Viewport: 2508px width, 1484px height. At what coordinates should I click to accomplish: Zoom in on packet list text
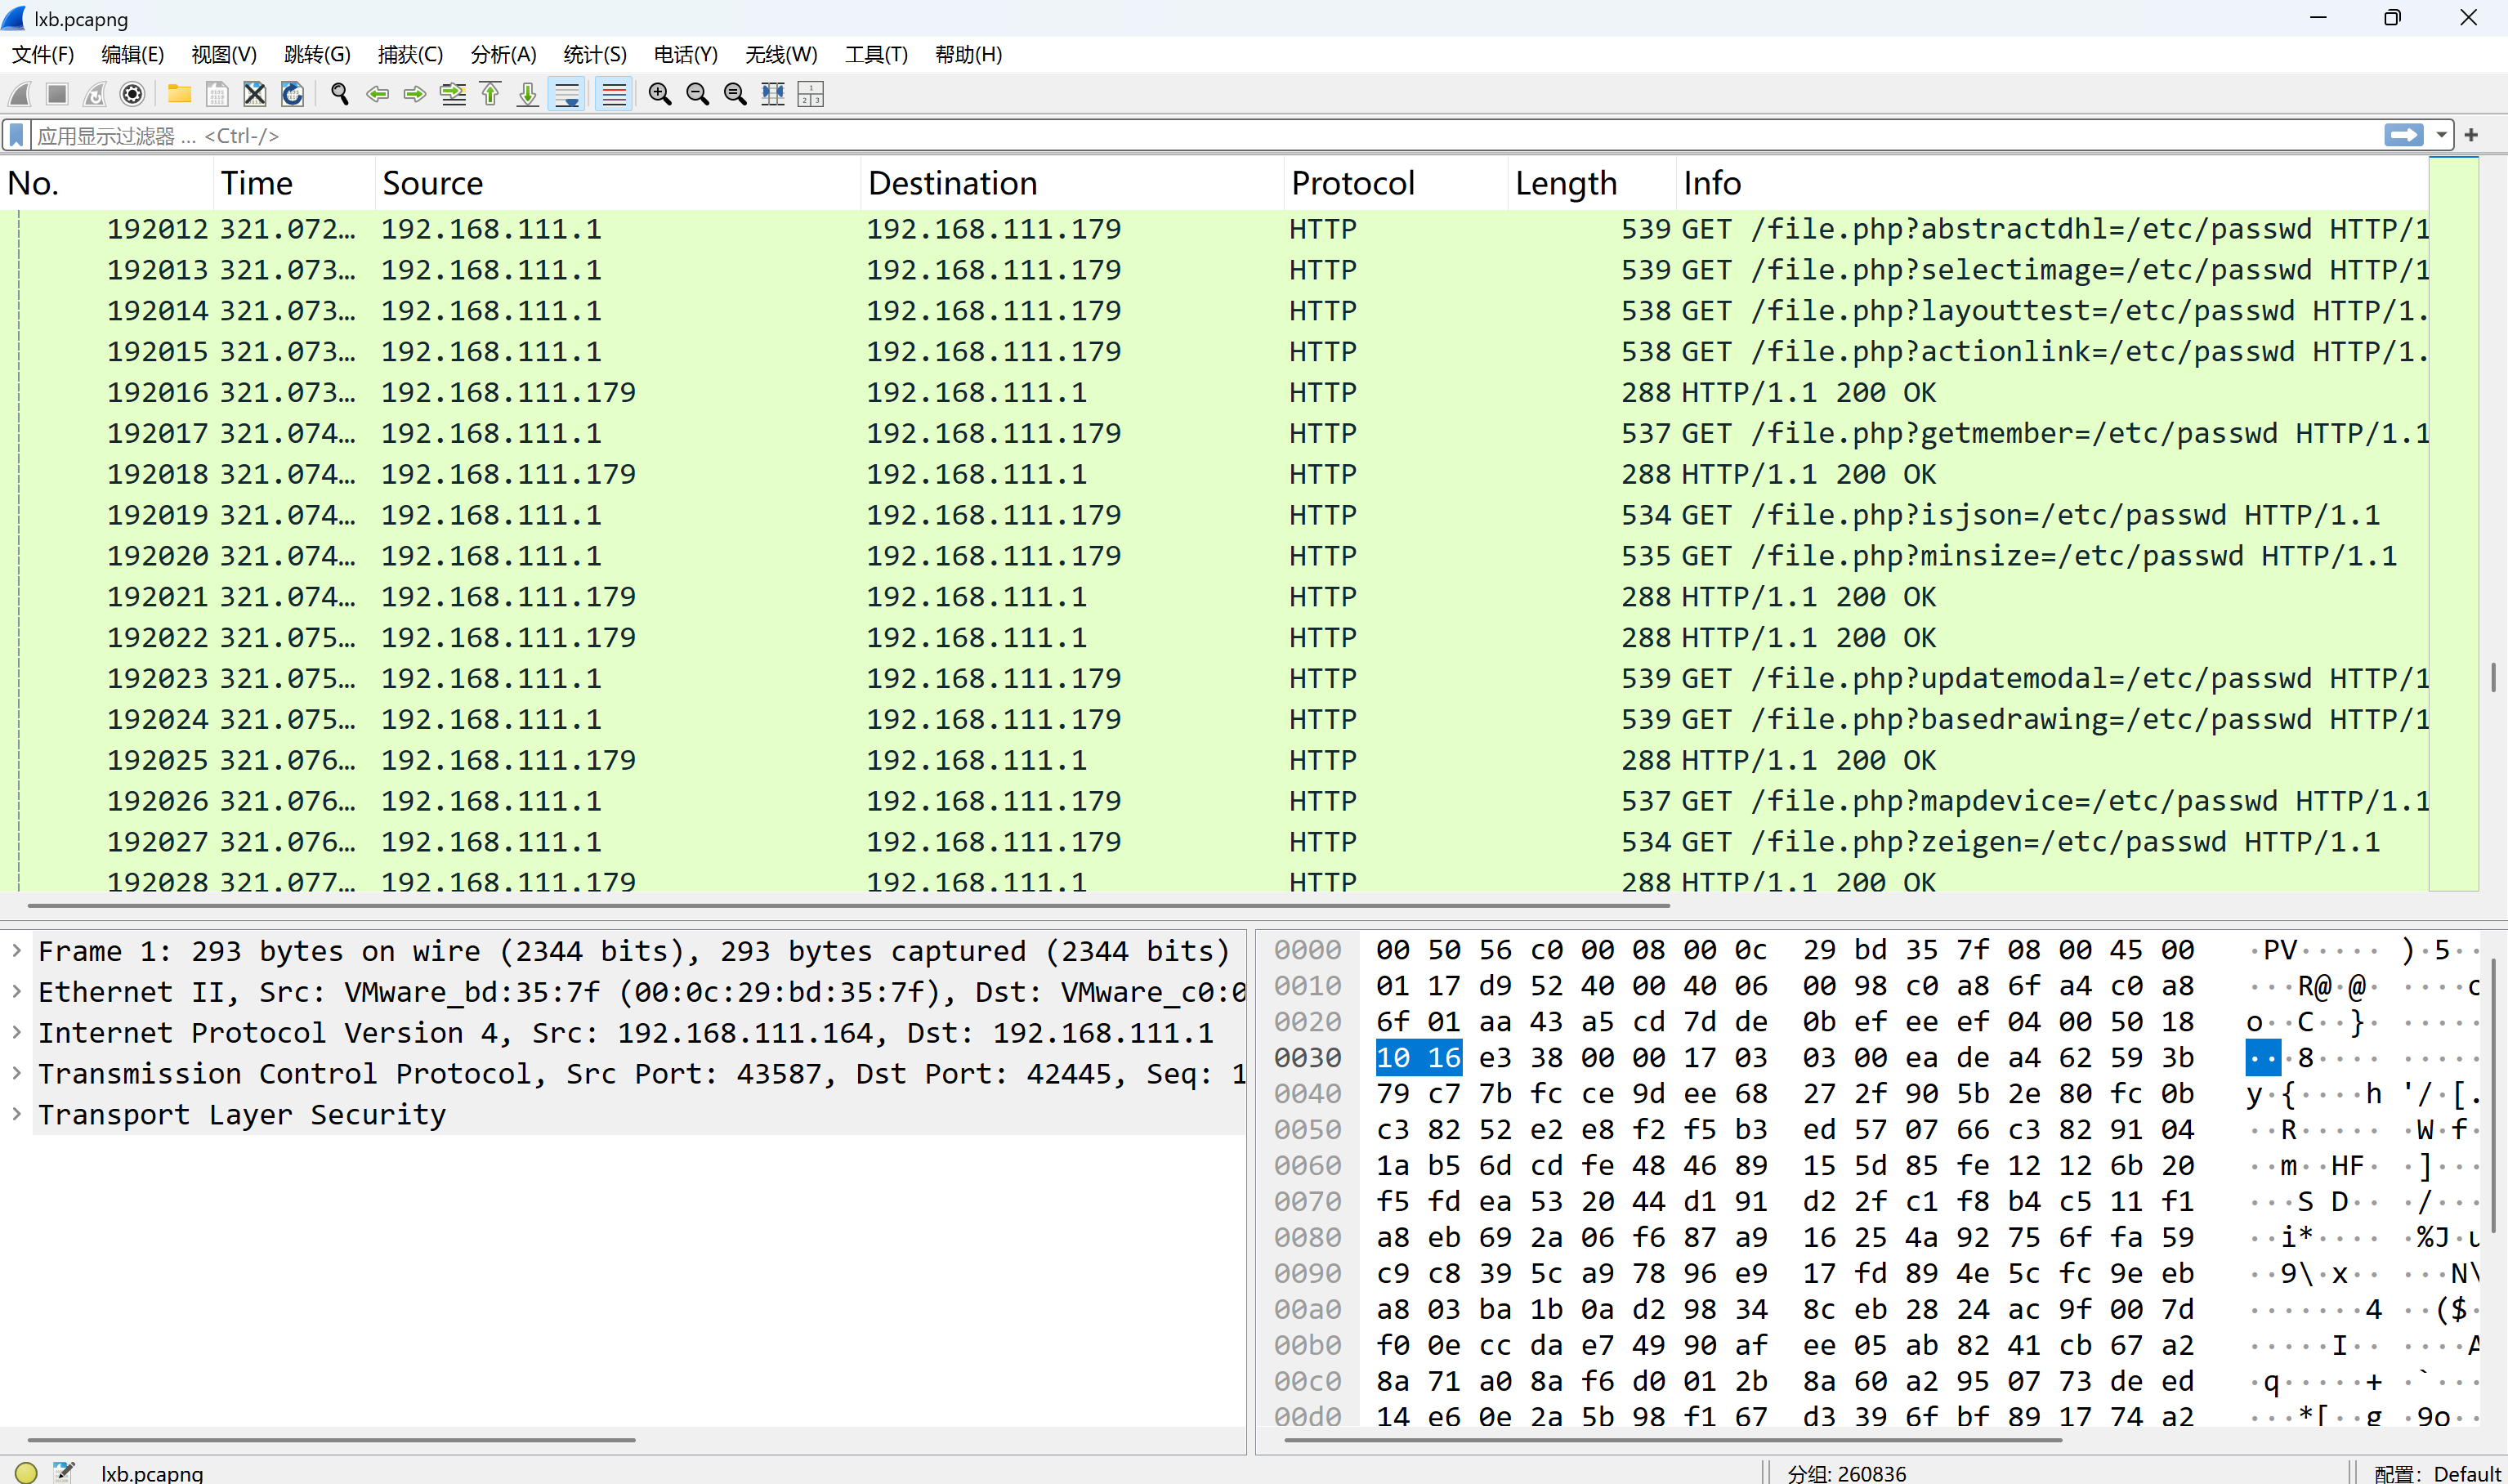click(x=659, y=94)
